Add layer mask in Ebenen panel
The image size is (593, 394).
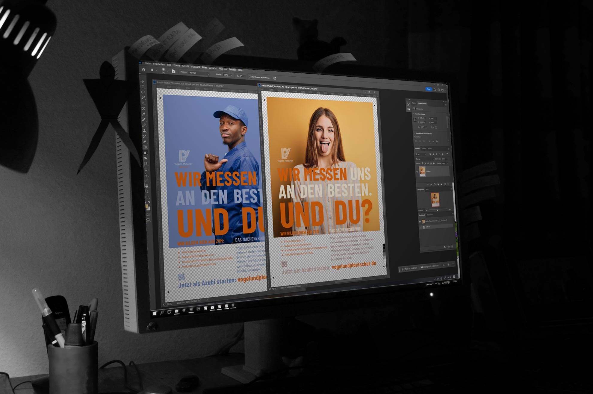(434, 184)
